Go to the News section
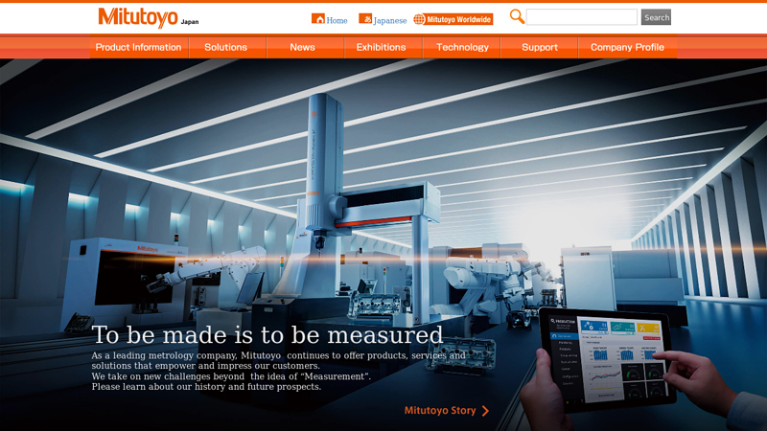The width and height of the screenshot is (767, 431). [302, 47]
